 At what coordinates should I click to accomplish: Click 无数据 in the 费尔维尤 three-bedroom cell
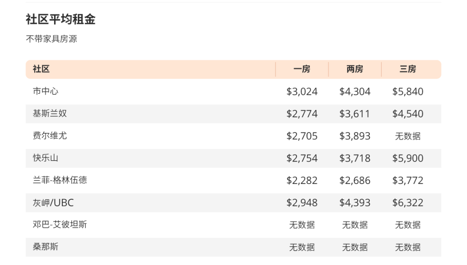tap(408, 136)
